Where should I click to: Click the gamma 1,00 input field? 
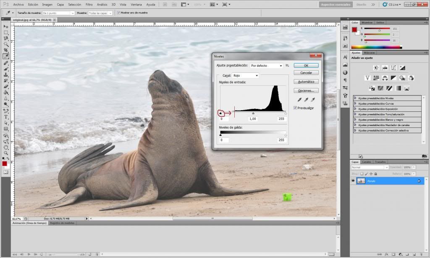coord(252,119)
